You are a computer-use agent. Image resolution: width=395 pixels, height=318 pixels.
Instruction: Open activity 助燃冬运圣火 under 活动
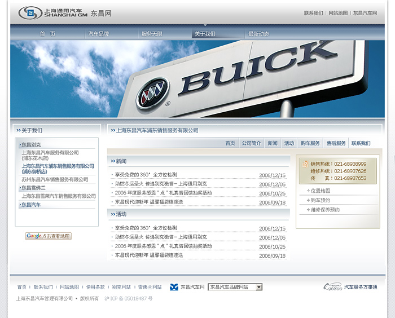coord(161,237)
